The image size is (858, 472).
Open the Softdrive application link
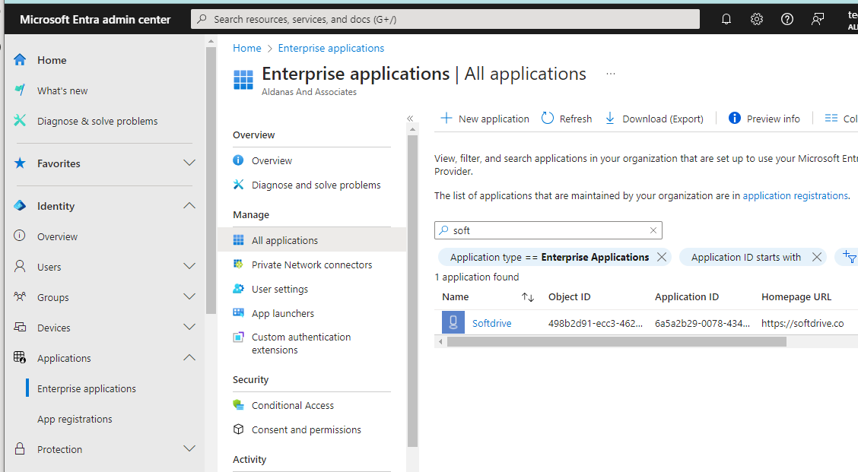[x=491, y=323]
